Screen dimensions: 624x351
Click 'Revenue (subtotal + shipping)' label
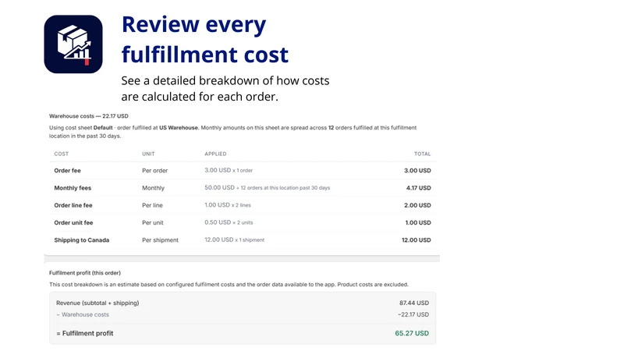pyautogui.click(x=97, y=303)
